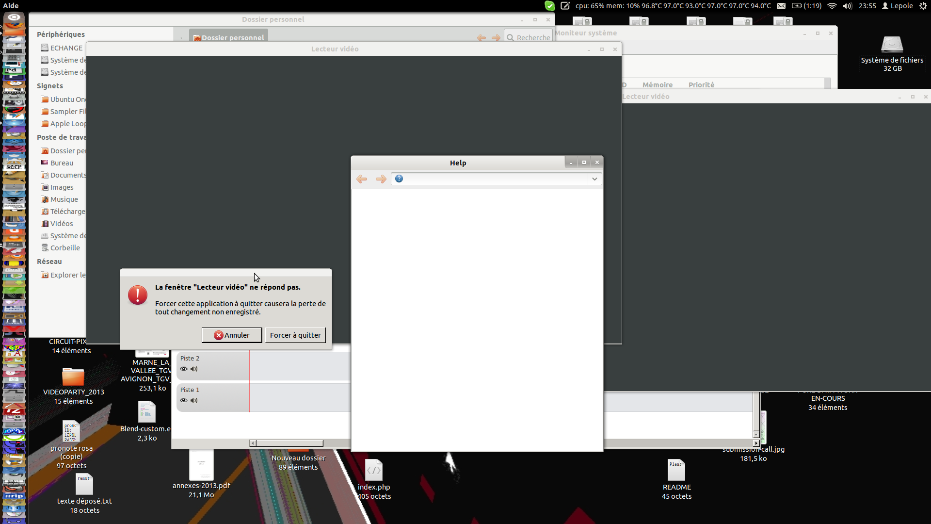Open Aide menu in top bar
This screenshot has width=931, height=524.
coord(11,6)
